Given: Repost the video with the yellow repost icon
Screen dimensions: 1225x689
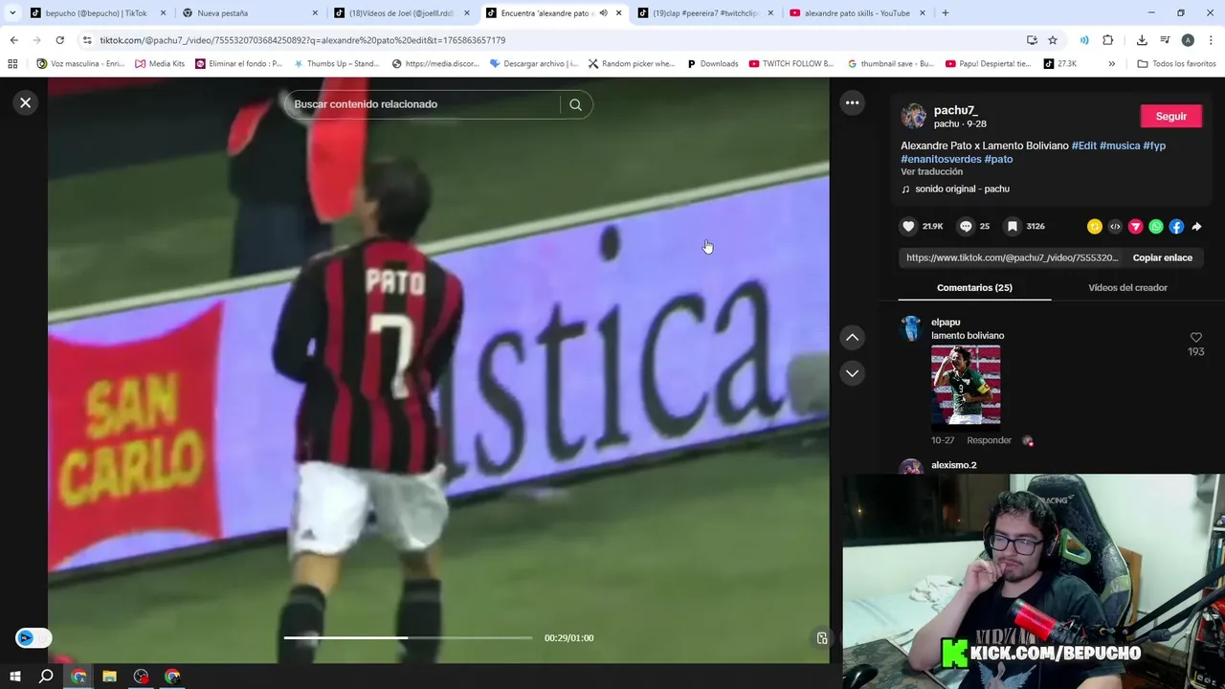Looking at the screenshot, I should (1095, 227).
